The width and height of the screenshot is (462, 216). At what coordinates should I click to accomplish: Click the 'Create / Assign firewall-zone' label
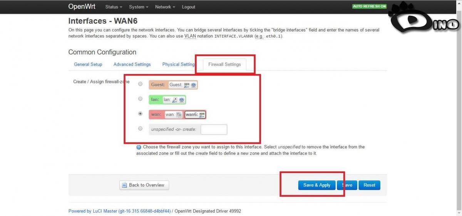pyautogui.click(x=102, y=82)
